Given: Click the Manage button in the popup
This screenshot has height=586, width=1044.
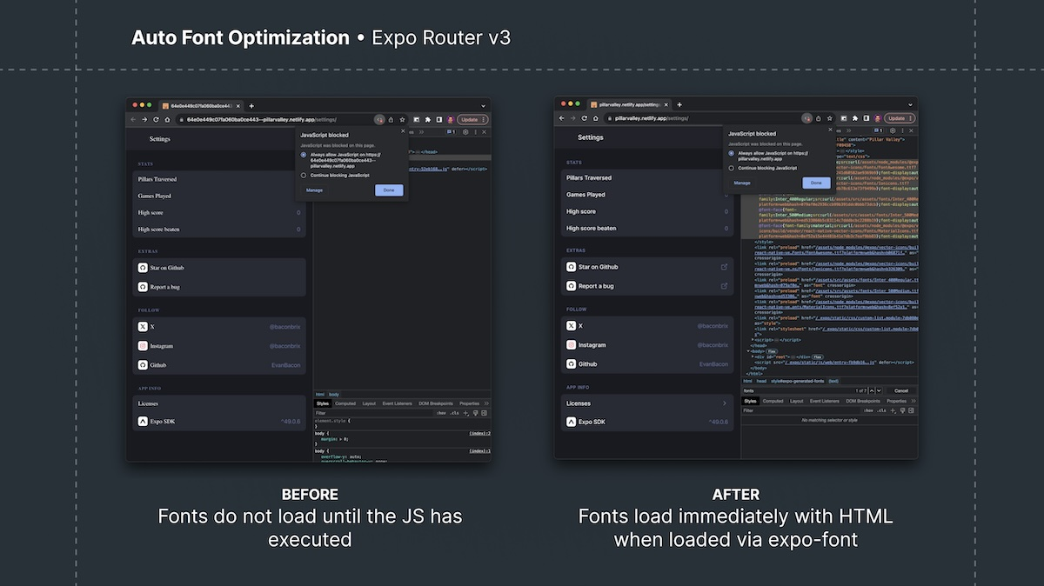Looking at the screenshot, I should click(315, 190).
